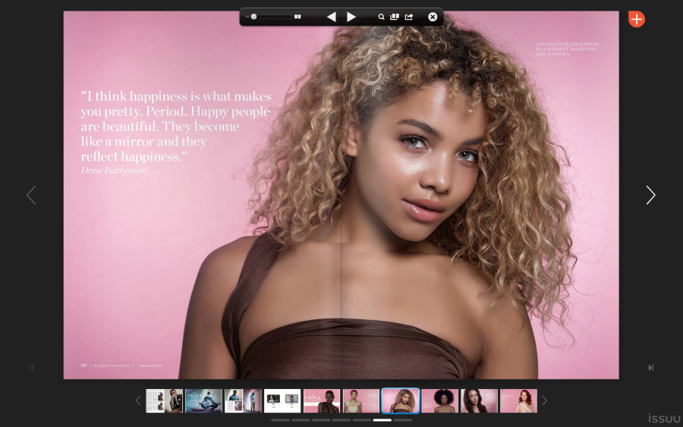
Task: Flip to next spread with large right chevron
Action: [650, 195]
